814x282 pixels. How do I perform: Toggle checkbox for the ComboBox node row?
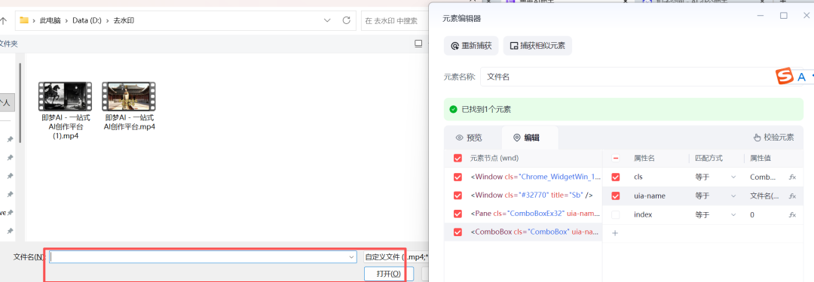[x=458, y=232]
